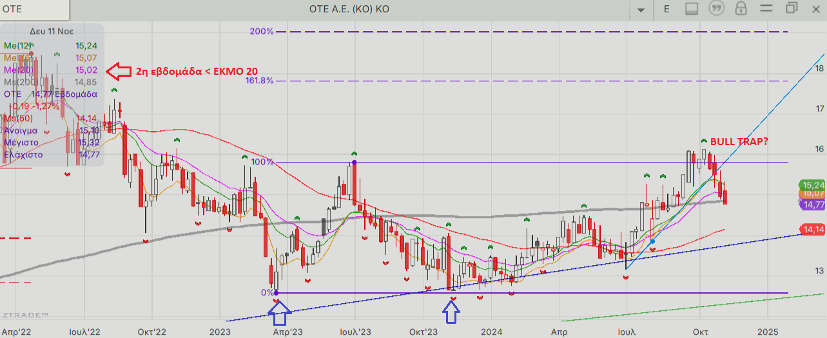Click the 161.8% Fibonacci level label
The height and width of the screenshot is (338, 827).
click(x=260, y=81)
